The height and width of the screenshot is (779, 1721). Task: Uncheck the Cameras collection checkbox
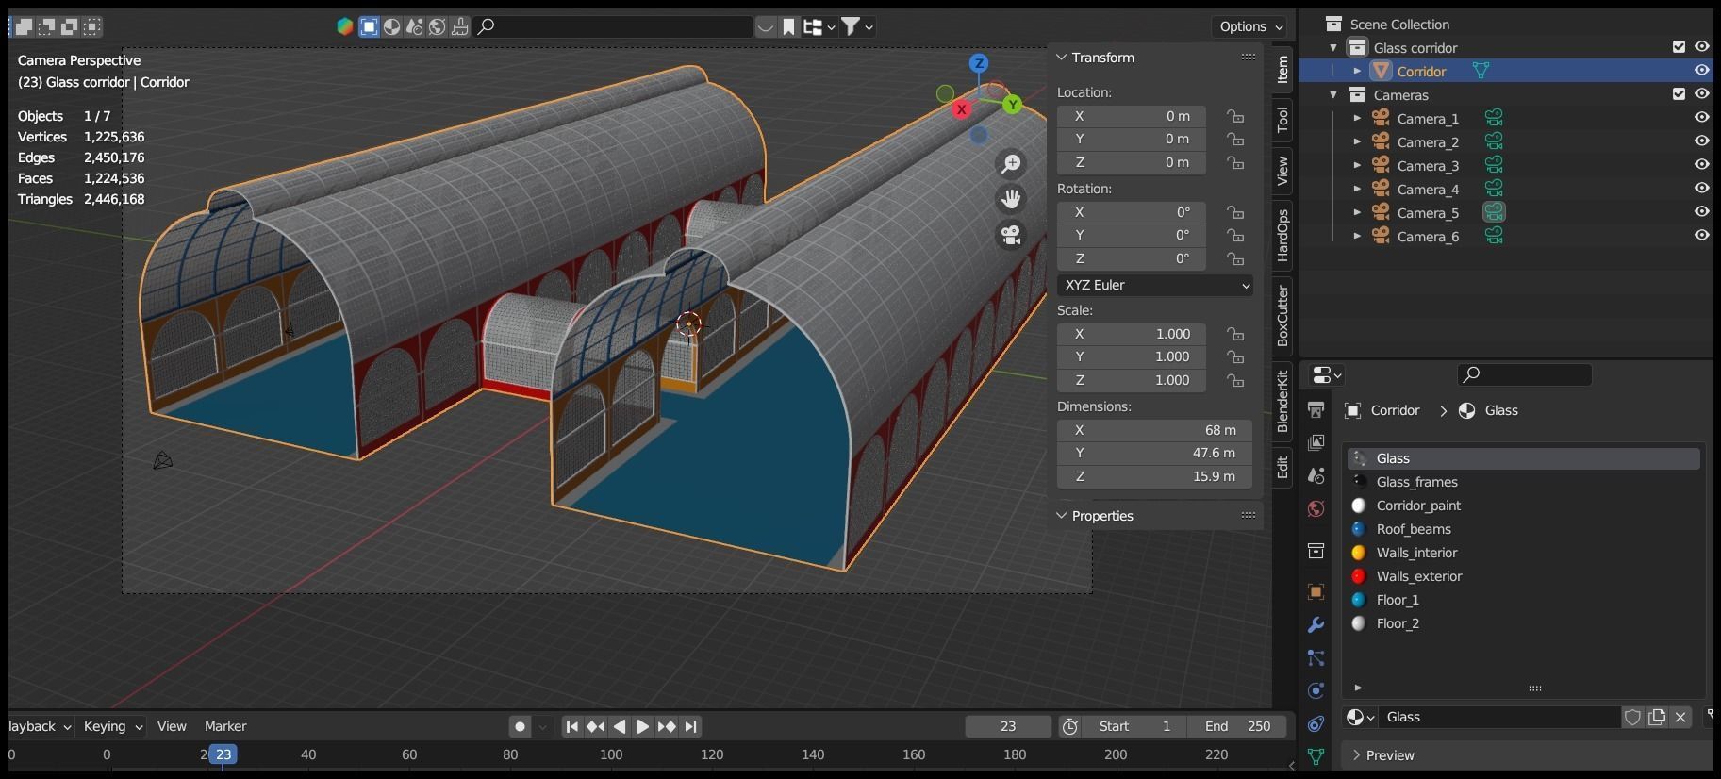(1679, 93)
